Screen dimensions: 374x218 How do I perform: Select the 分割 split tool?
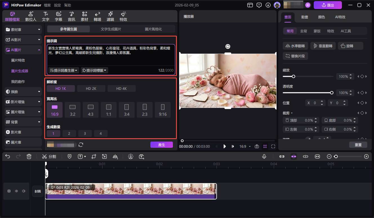49,156
